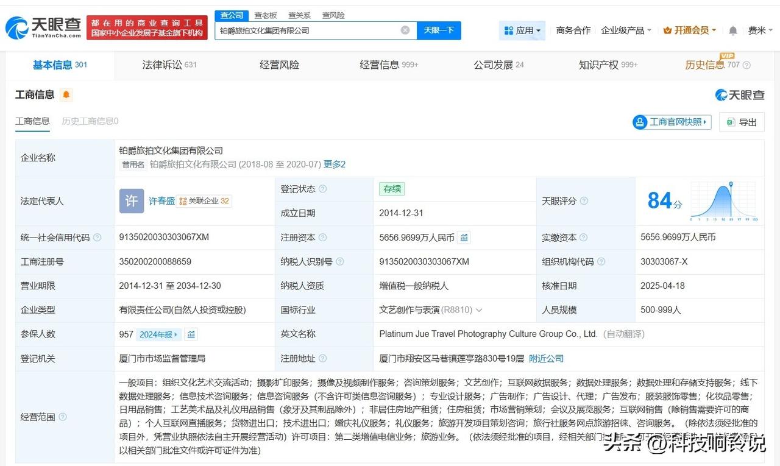Screen dimensions: 780x466
Task: Open the 附近公司 link
Action: point(546,359)
